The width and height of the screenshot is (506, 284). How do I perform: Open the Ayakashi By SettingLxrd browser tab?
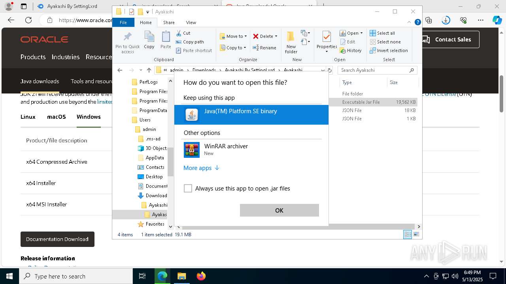click(x=72, y=6)
